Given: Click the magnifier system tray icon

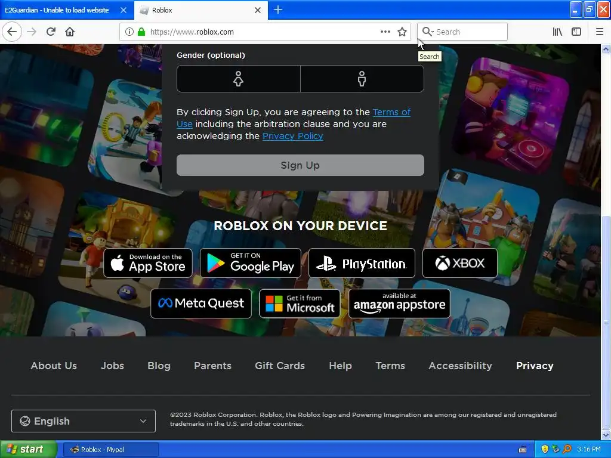Looking at the screenshot, I should pos(567,450).
